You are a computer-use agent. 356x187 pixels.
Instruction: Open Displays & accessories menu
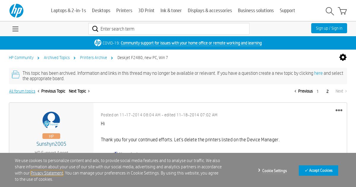click(210, 10)
